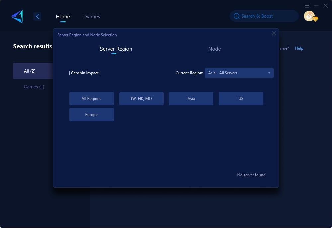Screen dimensions: 332x228
Task: Choose the Asia region button
Action: tap(191, 99)
